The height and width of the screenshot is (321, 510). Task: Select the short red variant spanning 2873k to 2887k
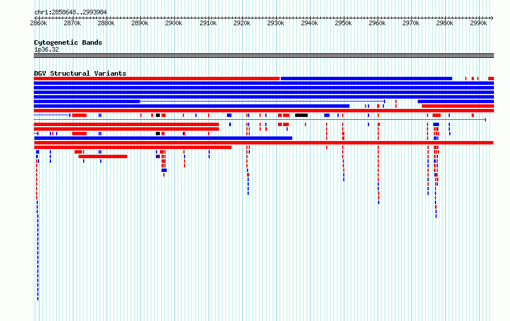[x=103, y=156]
